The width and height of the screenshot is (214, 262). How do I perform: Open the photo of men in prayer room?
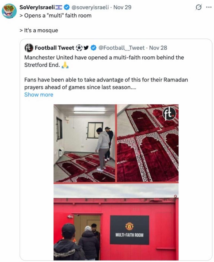pos(84,143)
